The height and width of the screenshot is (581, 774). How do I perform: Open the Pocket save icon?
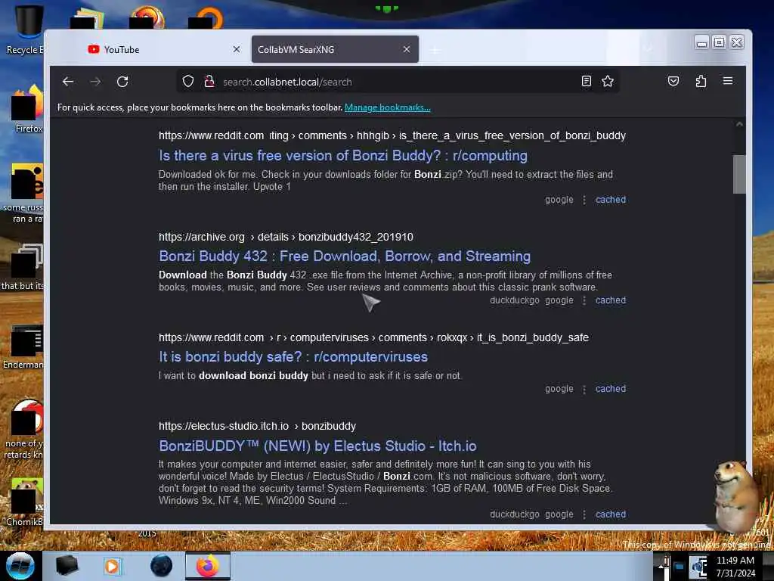[673, 81]
